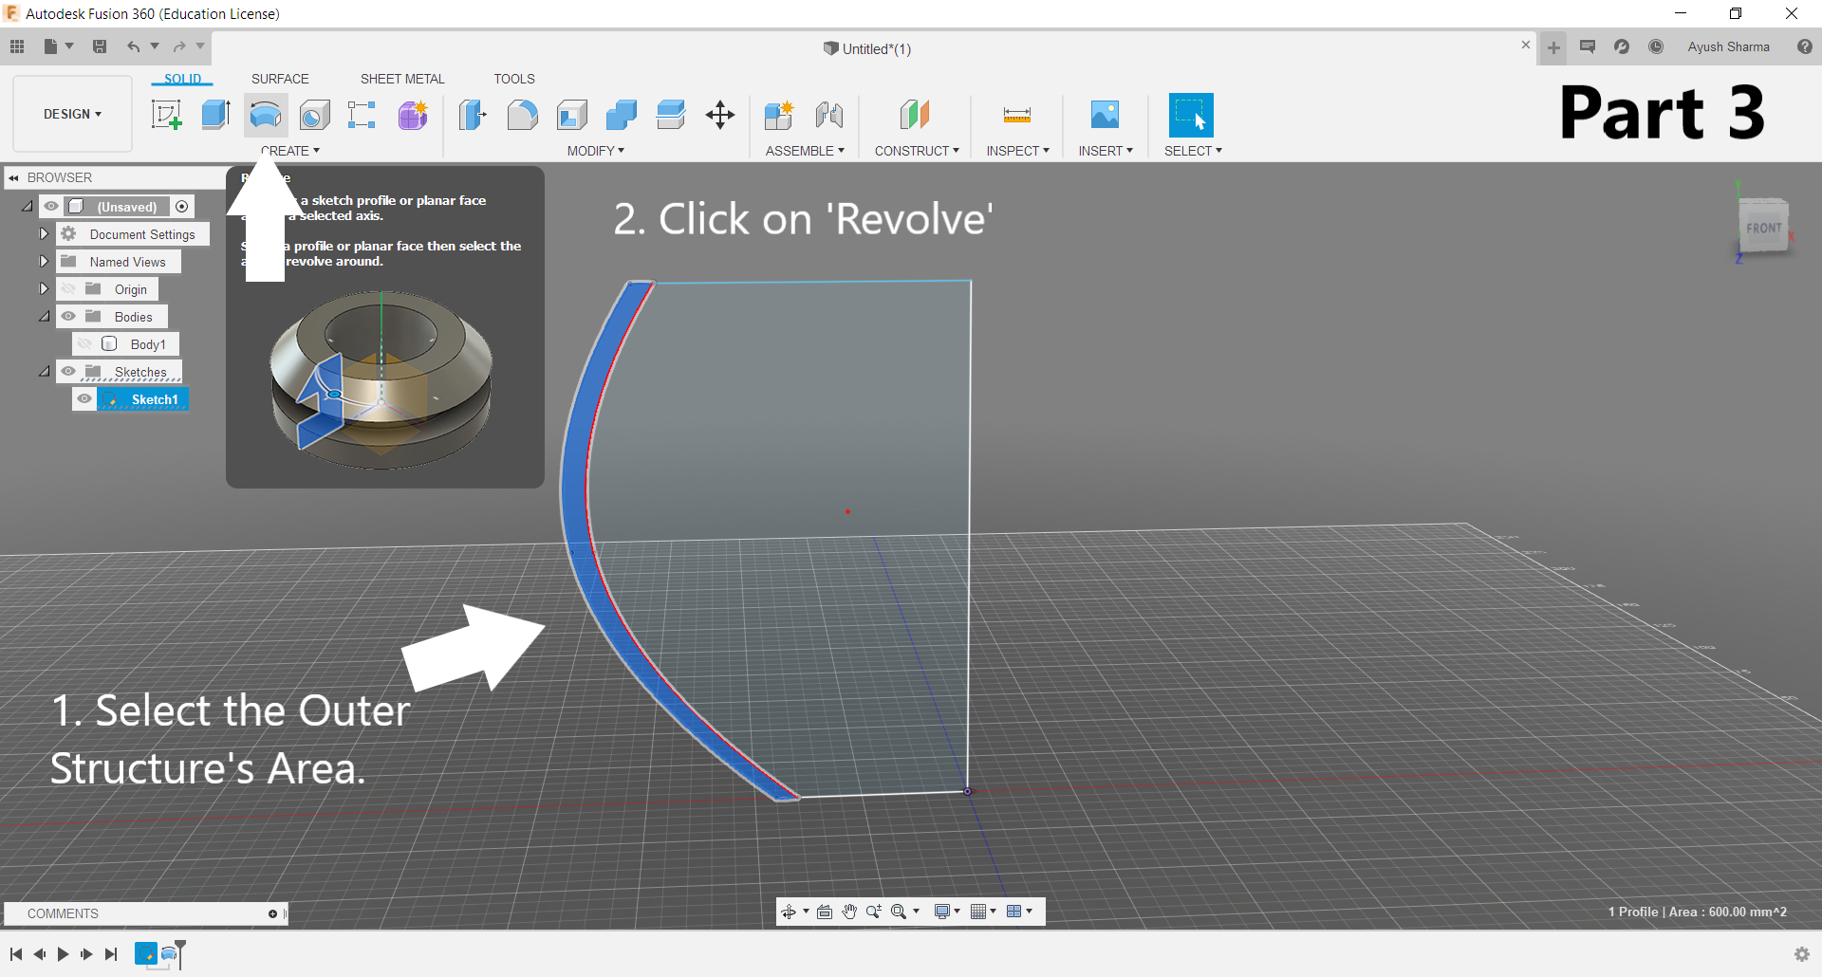Click the Revolve tool icon
The image size is (1822, 977).
coord(266,116)
